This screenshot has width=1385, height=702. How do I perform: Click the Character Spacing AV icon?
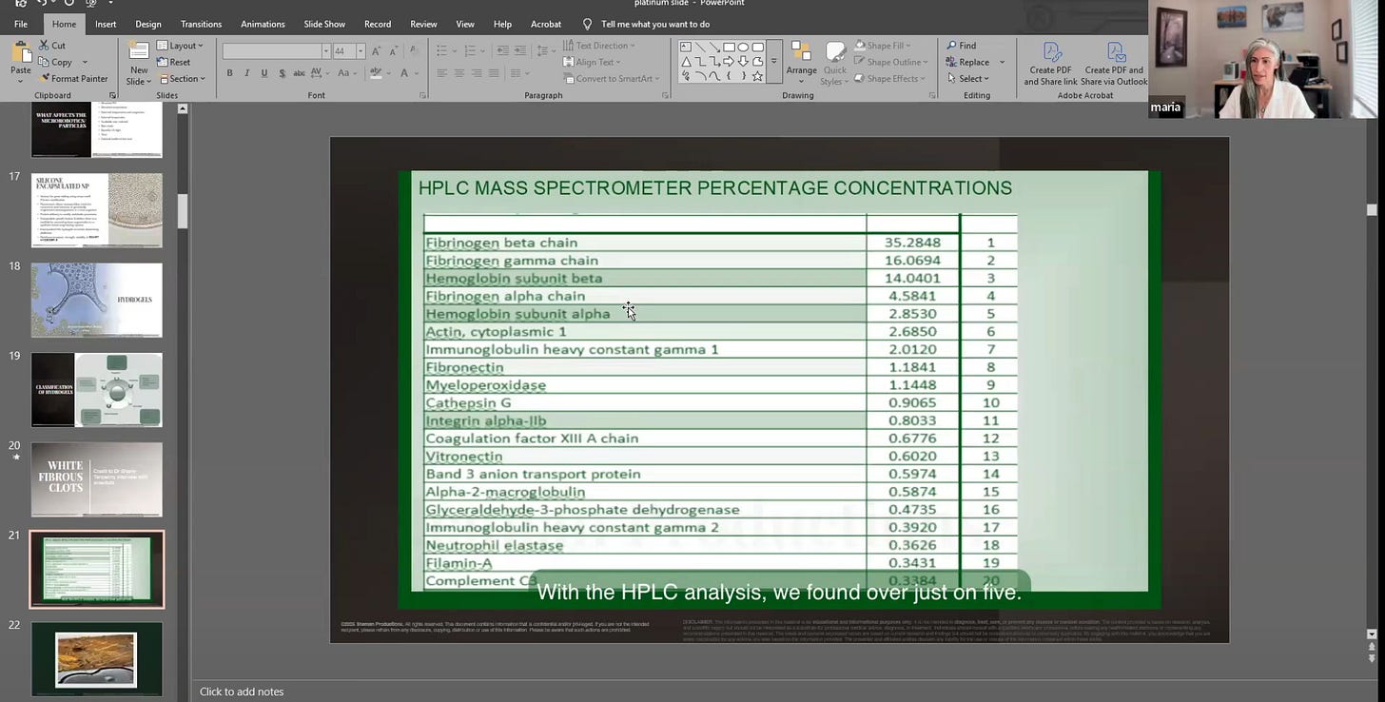(316, 73)
